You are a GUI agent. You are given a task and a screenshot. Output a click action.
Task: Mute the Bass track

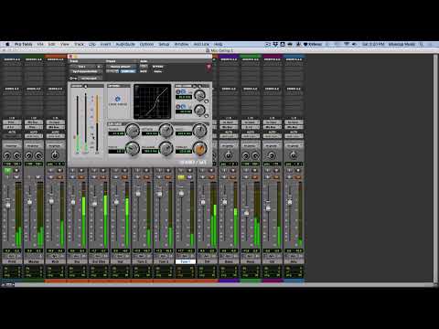coord(233,177)
